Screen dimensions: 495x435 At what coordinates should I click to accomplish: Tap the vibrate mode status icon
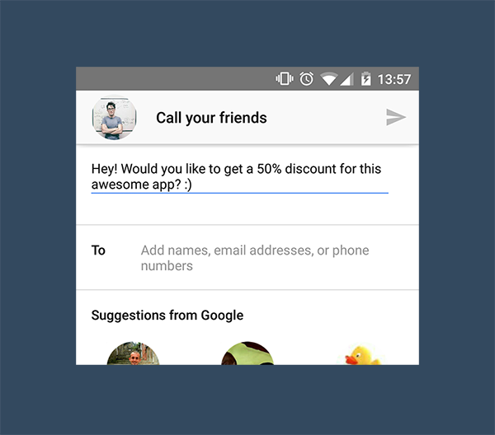[285, 79]
